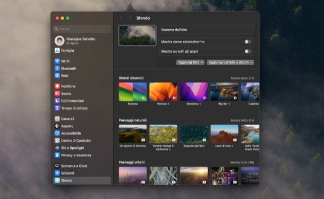This screenshot has height=199, width=324.
Task: Open Bluetooth icon in sidebar
Action: [x=57, y=68]
